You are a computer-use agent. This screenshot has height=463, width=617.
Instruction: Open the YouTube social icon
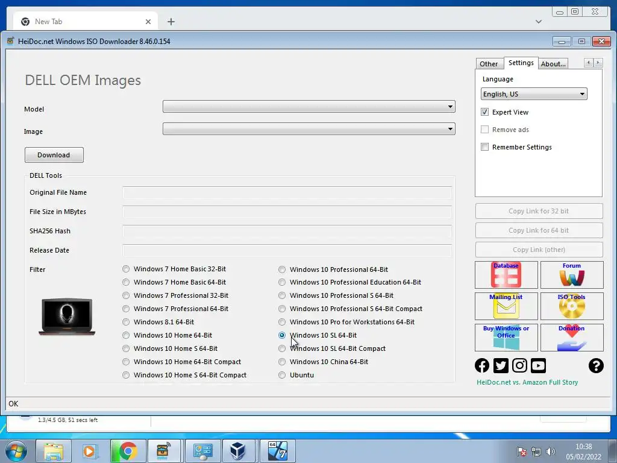538,366
